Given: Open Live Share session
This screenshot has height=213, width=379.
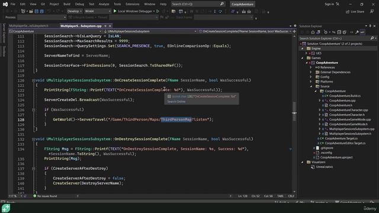Looking at the screenshot, I should (x=355, y=12).
